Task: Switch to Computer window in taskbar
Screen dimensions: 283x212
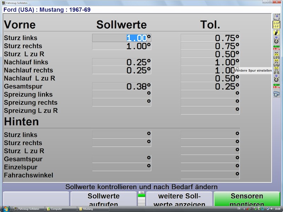Action: point(61,209)
